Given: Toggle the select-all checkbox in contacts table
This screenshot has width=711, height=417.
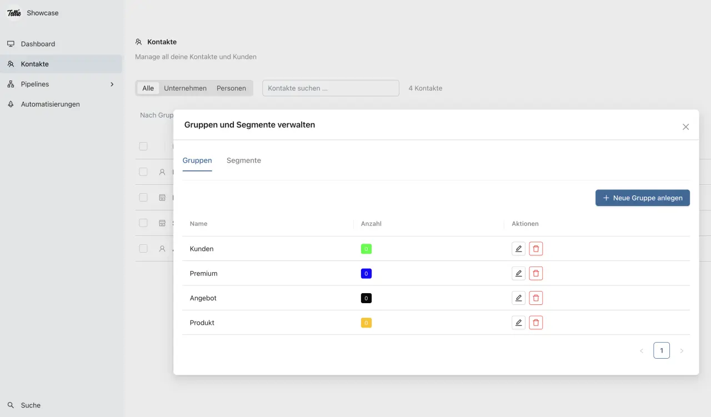Looking at the screenshot, I should point(143,147).
